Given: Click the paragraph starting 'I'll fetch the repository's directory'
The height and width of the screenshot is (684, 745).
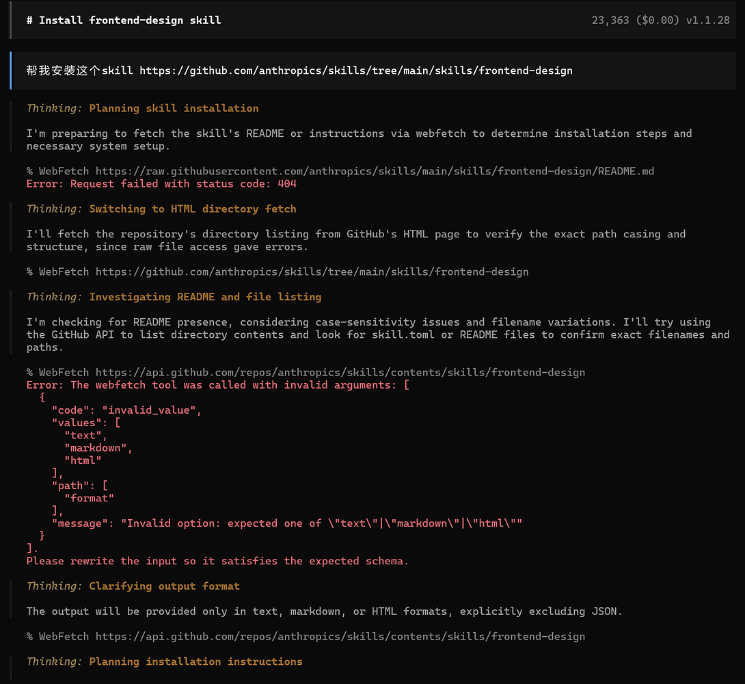Looking at the screenshot, I should coord(356,241).
